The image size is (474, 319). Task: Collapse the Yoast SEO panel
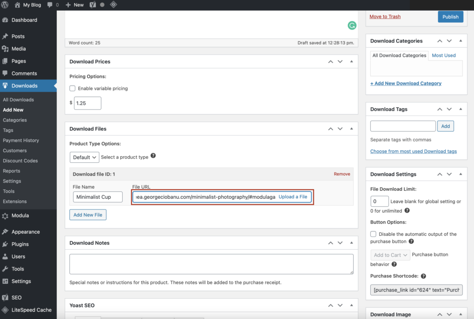point(352,306)
